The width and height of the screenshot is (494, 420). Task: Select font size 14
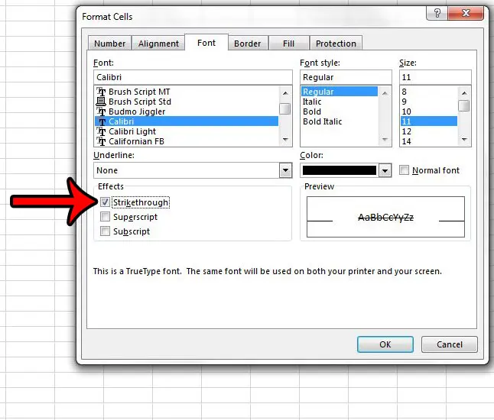(429, 141)
